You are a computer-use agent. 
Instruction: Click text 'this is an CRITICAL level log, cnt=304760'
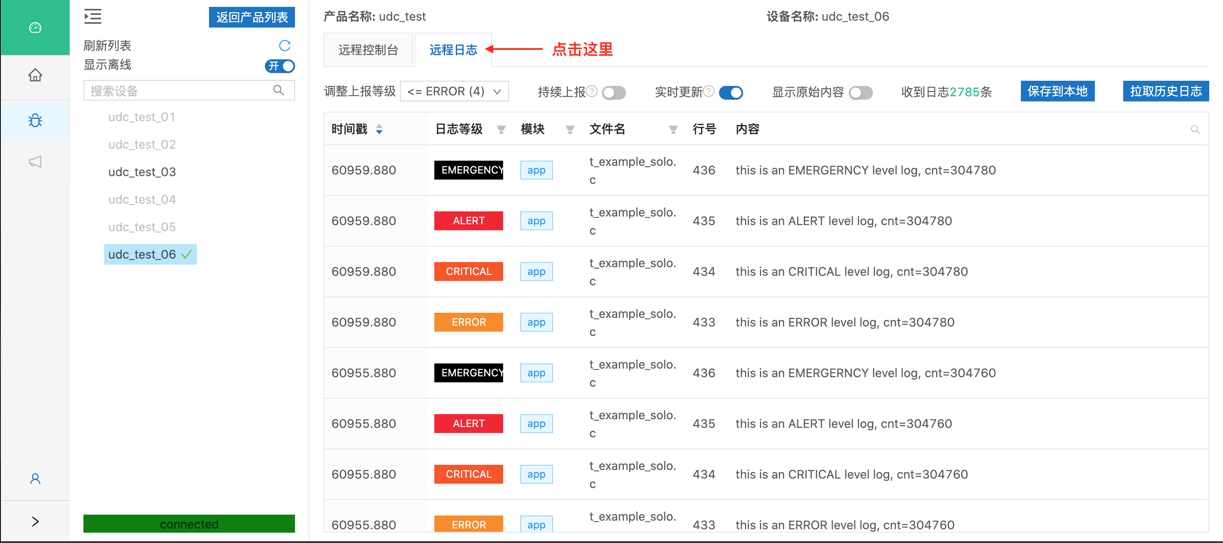pos(851,474)
